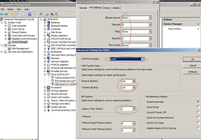Switch to the Driver tab
Screen dimensions: 201x140
tap(107, 8)
